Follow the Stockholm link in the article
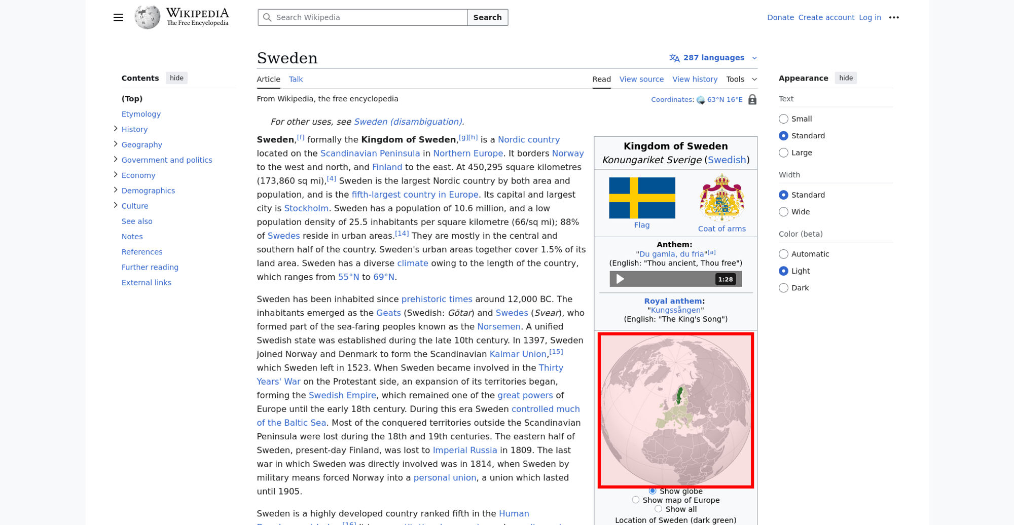 [x=306, y=208]
